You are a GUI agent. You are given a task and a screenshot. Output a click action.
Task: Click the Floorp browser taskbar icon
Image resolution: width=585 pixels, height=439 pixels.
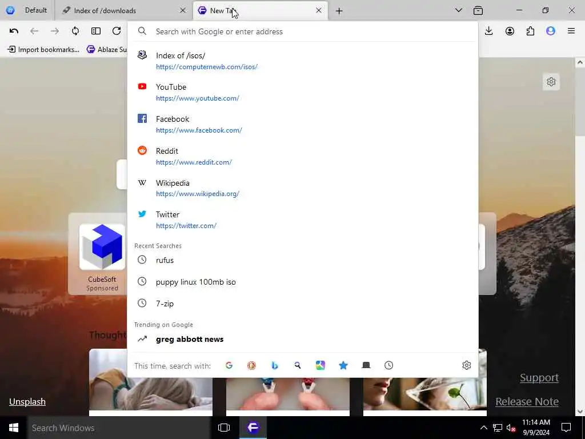[x=253, y=428]
